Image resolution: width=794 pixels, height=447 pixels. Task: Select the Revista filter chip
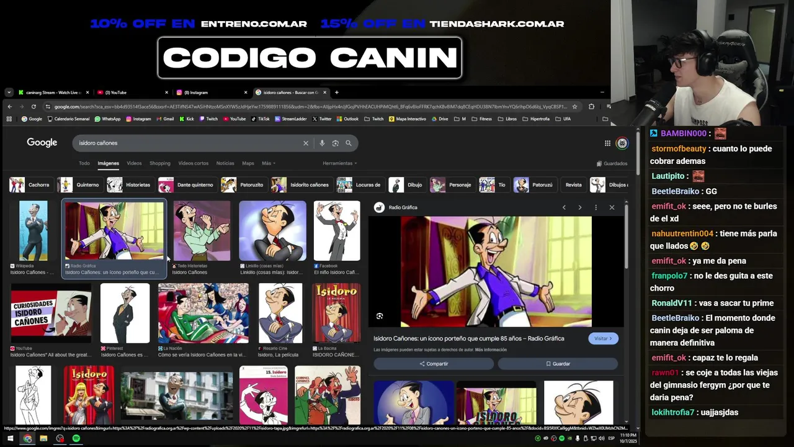(x=573, y=184)
